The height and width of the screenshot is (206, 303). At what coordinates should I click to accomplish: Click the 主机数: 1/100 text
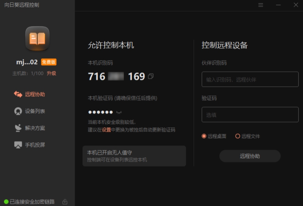click(x=28, y=73)
